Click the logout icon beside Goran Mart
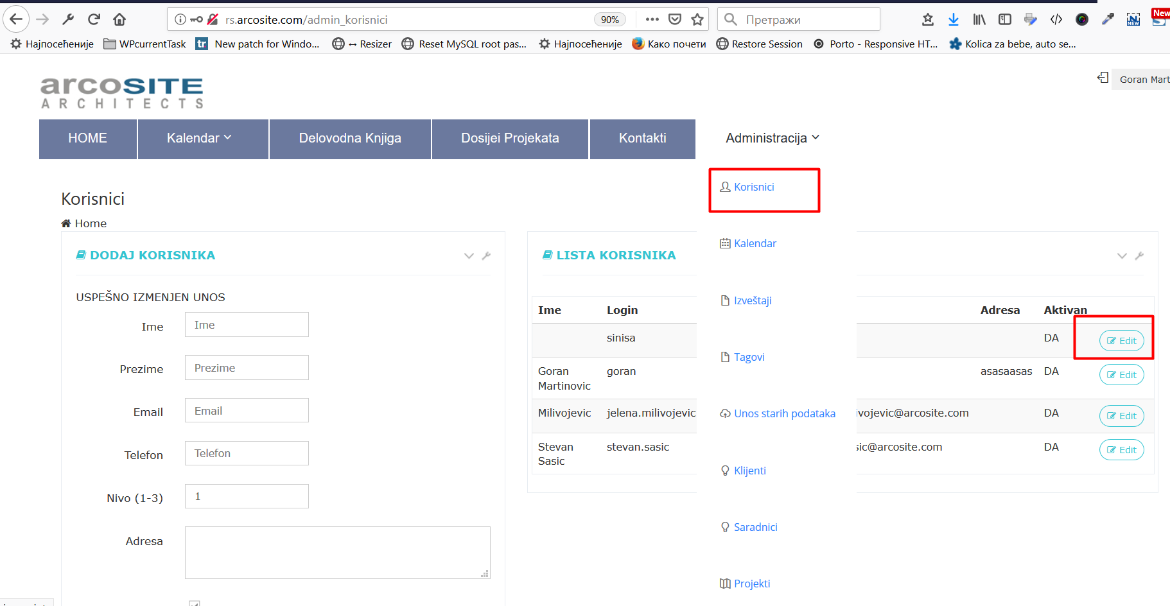This screenshot has width=1170, height=606. point(1103,78)
